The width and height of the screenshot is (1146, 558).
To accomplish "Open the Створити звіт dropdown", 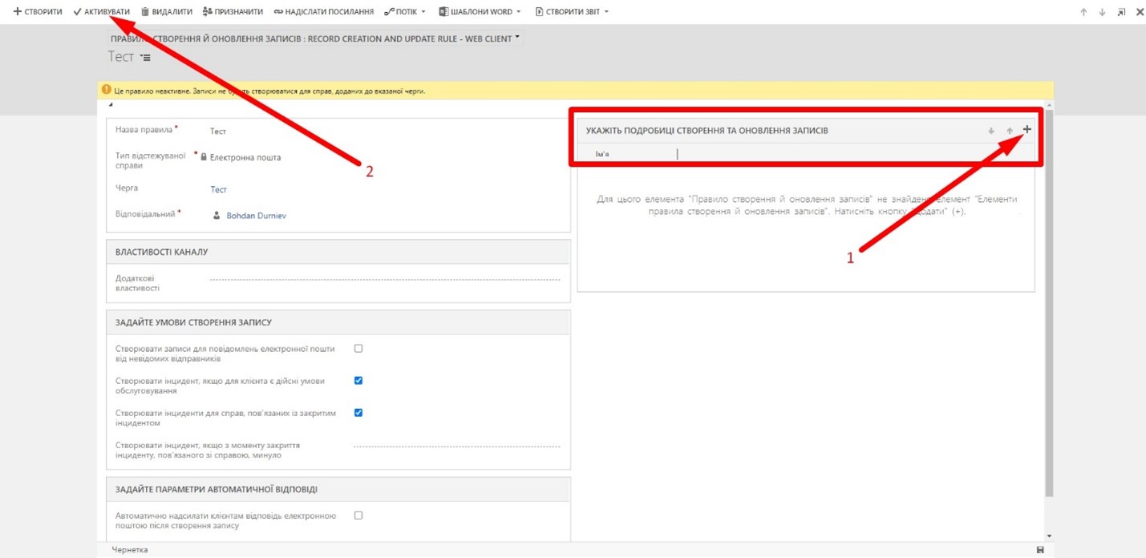I will 572,12.
